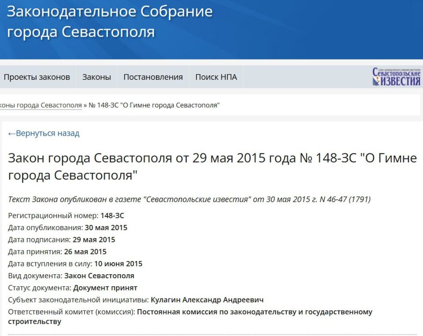Viewport: 423px width, 336px height.
Task: Click registration number value 148-ЗС
Action: [113, 216]
